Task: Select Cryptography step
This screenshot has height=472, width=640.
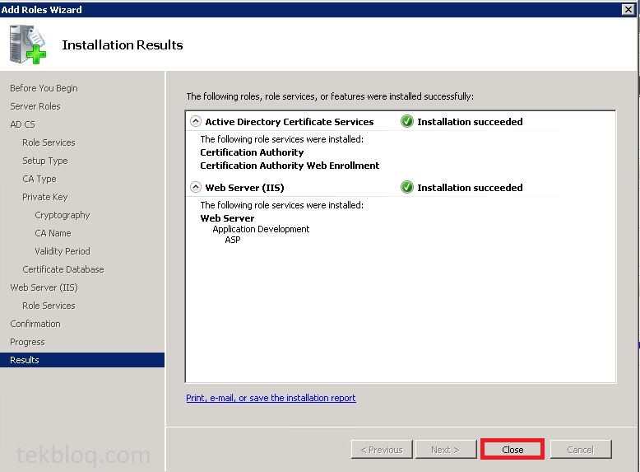Action: click(x=62, y=215)
